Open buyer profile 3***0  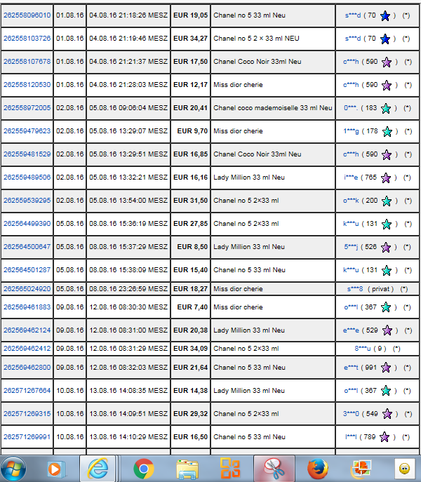(351, 414)
